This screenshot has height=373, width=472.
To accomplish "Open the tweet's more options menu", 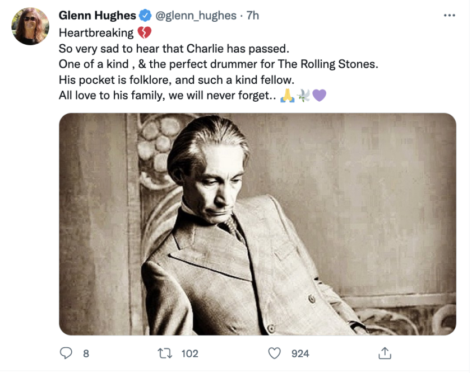I will tap(449, 16).
